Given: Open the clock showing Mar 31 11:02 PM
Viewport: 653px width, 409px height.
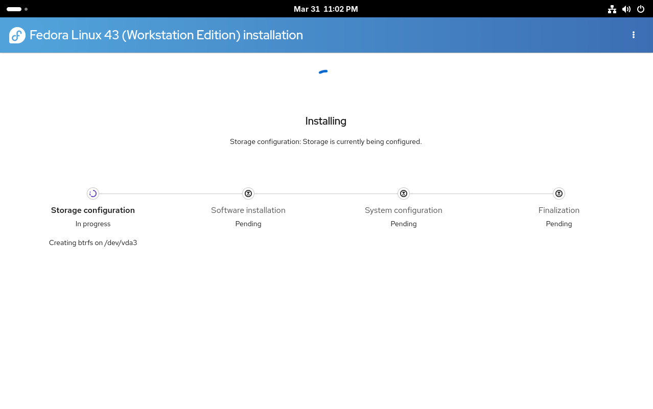Looking at the screenshot, I should (326, 9).
